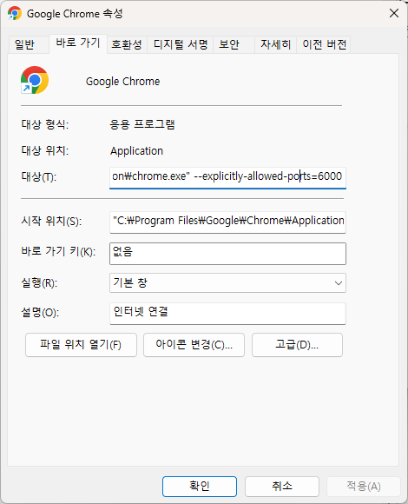This screenshot has width=408, height=504.
Task: Click the large Chrome shortcut icon
Action: click(35, 80)
